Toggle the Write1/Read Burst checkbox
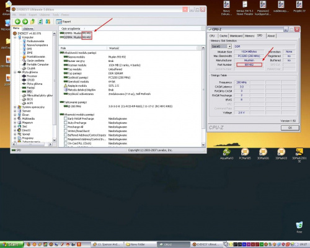This screenshot has width=310, height=248. coord(66,131)
